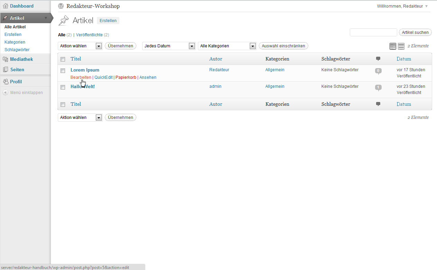This screenshot has width=437, height=270.
Task: Switch to excerpt view icon
Action: pos(401,46)
